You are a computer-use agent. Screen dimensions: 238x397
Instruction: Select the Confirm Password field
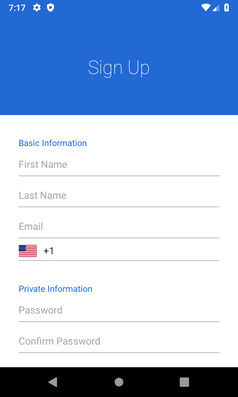click(119, 341)
